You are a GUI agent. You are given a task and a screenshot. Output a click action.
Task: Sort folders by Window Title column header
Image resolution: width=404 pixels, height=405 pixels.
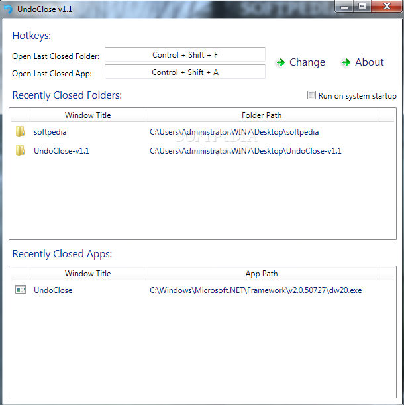pos(88,115)
